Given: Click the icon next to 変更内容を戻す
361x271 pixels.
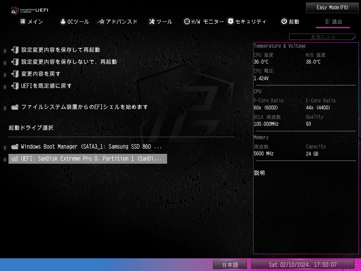Looking at the screenshot, I should coord(15,74).
